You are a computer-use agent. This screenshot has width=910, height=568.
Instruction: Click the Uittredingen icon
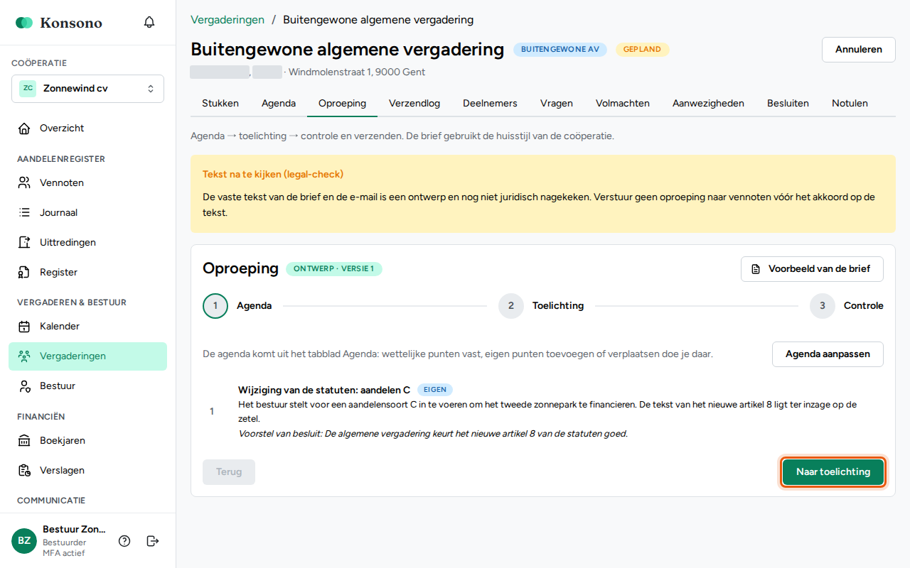tap(24, 243)
